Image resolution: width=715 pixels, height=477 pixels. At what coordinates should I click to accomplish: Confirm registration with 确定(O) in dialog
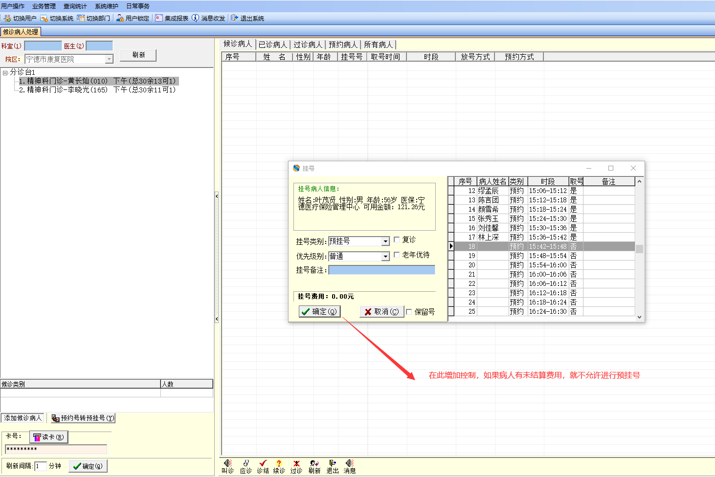tap(320, 311)
